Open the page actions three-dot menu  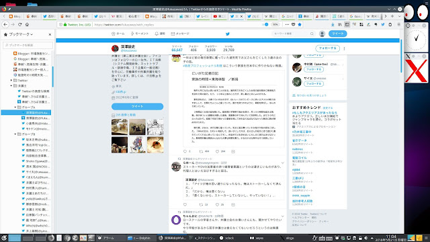point(287,24)
